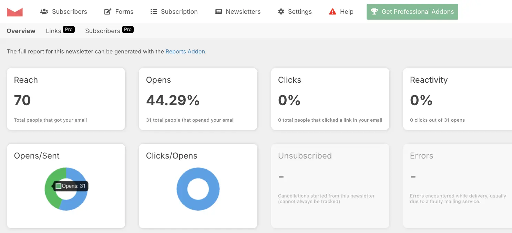Click the Subscription list icon
The width and height of the screenshot is (512, 233).
point(154,11)
